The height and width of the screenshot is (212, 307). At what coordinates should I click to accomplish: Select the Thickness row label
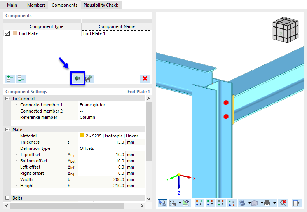30,142
